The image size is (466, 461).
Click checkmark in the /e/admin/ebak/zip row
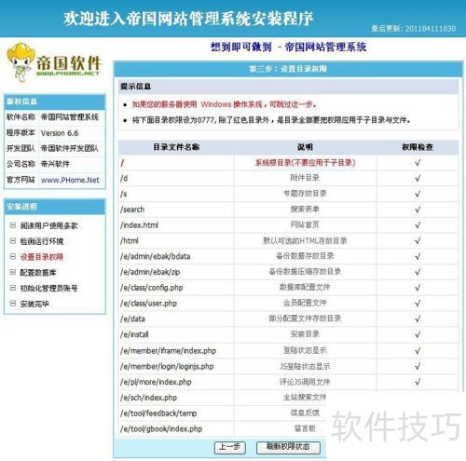pyautogui.click(x=418, y=272)
